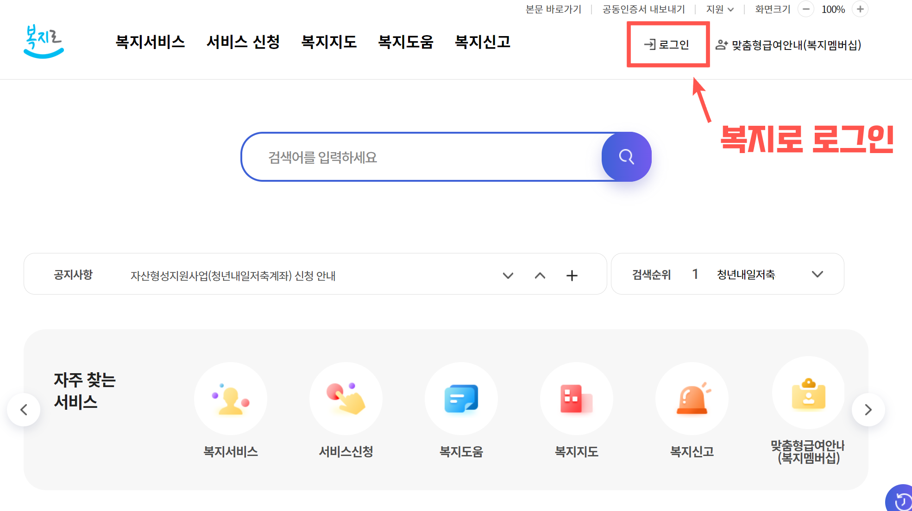912x511 pixels.
Task: Select the 복지신고 alarm icon
Action: coord(692,398)
